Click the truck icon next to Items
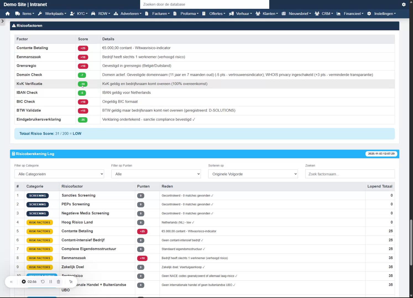The image size is (413, 298). coord(17,14)
